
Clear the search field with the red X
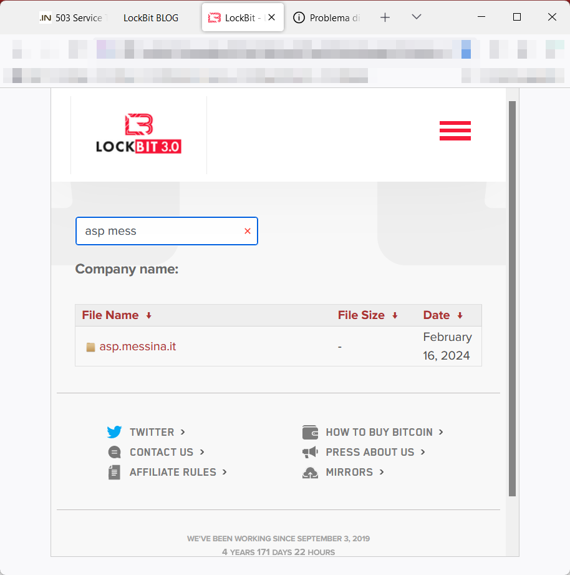click(x=248, y=231)
